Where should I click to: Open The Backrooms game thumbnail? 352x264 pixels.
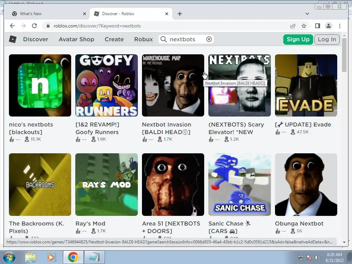[x=40, y=185]
